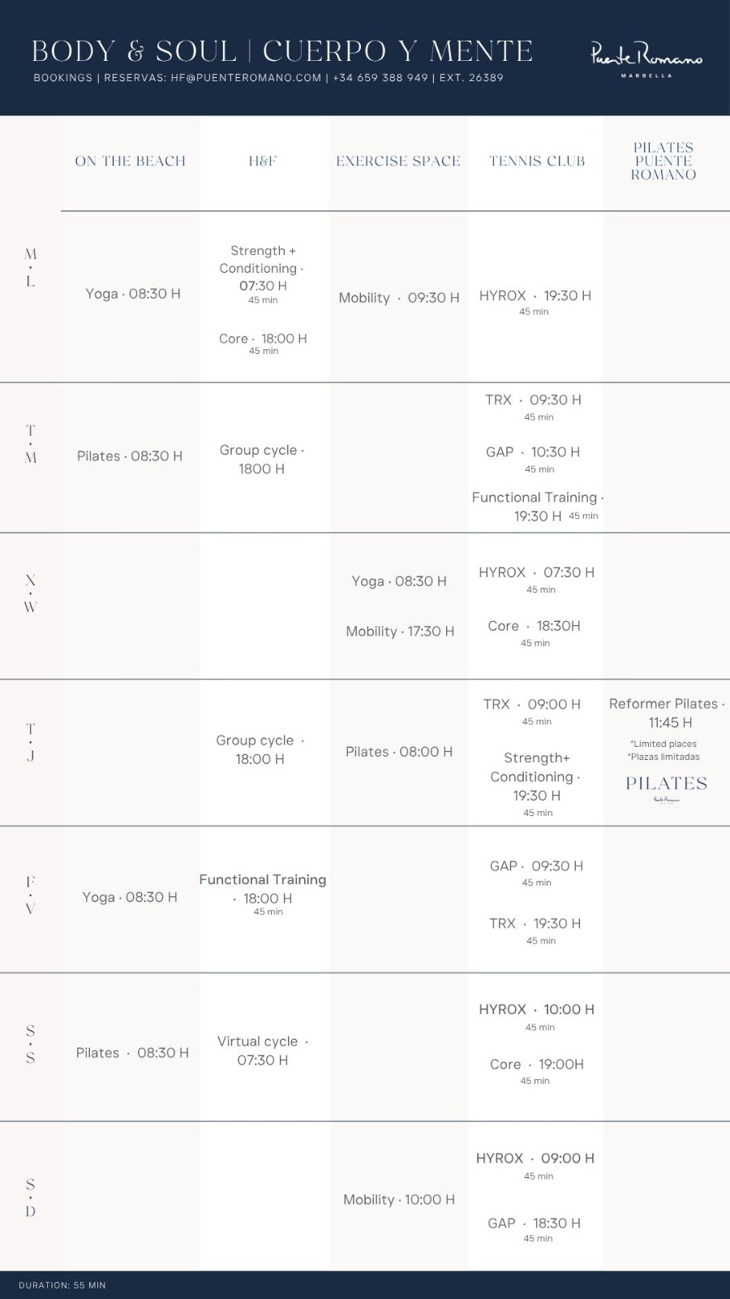Screen dimensions: 730x1299
Task: Click the PILATES PUENTE ROMANO column header
Action: click(663, 161)
